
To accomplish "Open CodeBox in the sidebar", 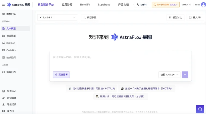I will (x=11, y=50).
